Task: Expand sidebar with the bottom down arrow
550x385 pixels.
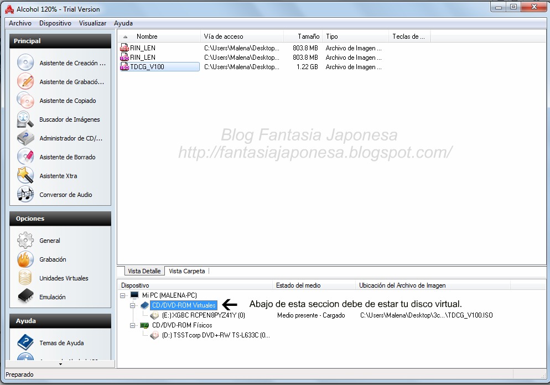Action: click(x=60, y=364)
